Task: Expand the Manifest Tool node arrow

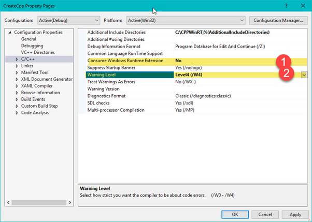Action: [17, 72]
